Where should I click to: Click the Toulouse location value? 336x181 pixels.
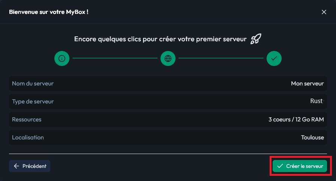click(312, 138)
